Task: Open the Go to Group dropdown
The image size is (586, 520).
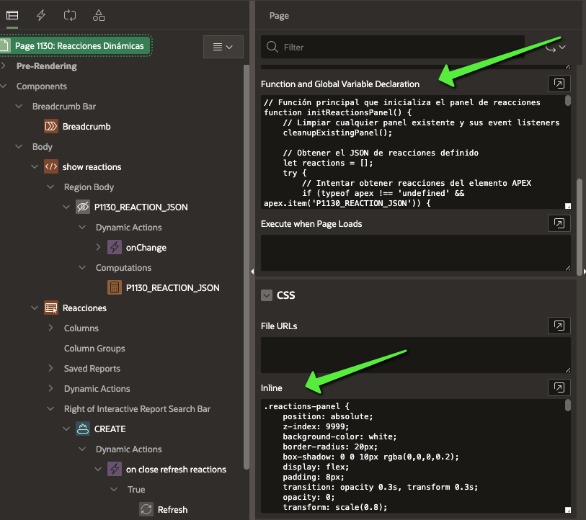Action: coord(555,47)
